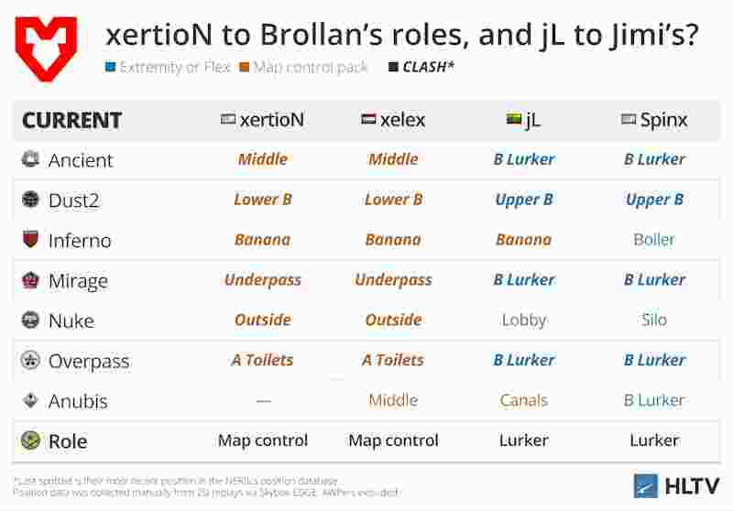
Task: Click the CLASH* legend label
Action: 429,67
